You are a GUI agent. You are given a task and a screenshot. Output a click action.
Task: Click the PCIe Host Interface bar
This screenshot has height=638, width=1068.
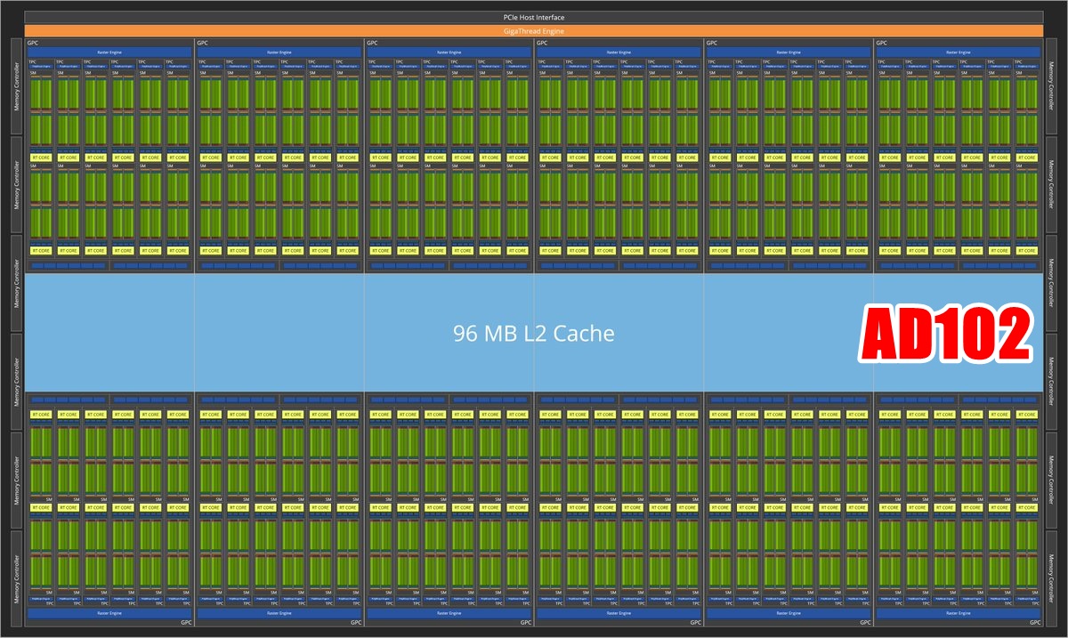534,17
